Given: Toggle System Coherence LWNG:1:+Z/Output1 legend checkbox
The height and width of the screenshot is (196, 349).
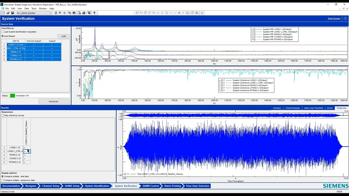Looking at the screenshot, I should [222, 80].
